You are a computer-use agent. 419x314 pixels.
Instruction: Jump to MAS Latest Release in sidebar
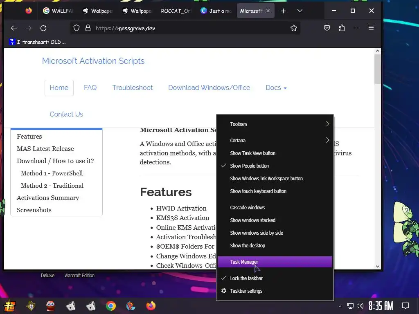click(x=45, y=149)
